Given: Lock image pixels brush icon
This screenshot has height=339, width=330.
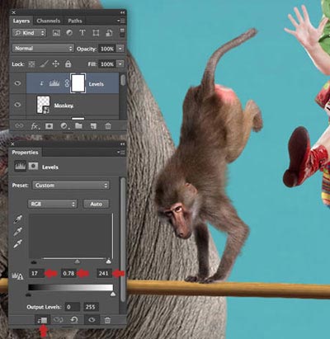Looking at the screenshot, I should click(x=44, y=64).
